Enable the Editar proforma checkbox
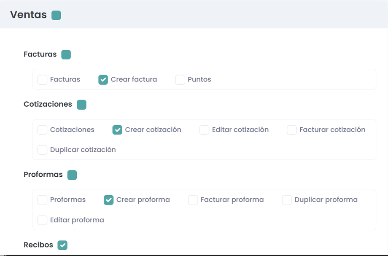388x256 pixels. [42, 220]
